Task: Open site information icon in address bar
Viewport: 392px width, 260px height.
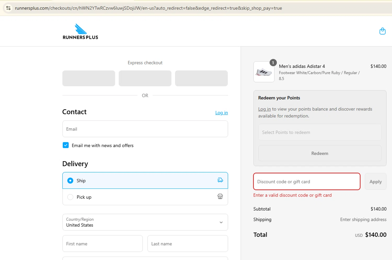Action: [x=8, y=8]
